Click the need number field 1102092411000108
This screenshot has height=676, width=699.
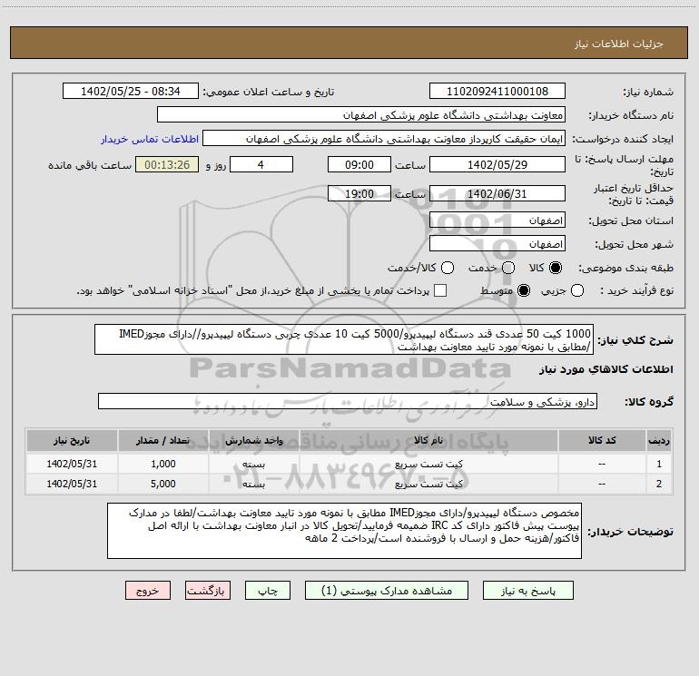[x=497, y=92]
